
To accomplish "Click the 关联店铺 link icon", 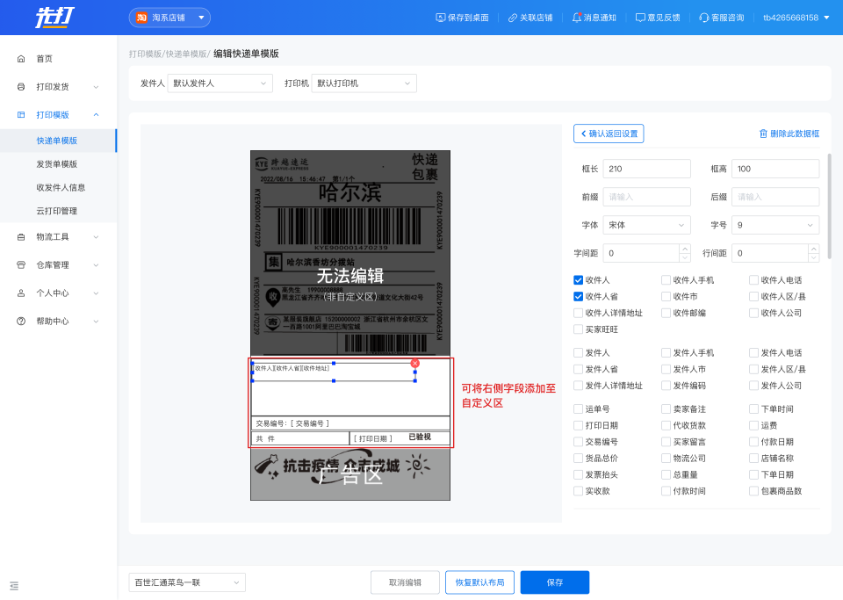I will coord(512,18).
